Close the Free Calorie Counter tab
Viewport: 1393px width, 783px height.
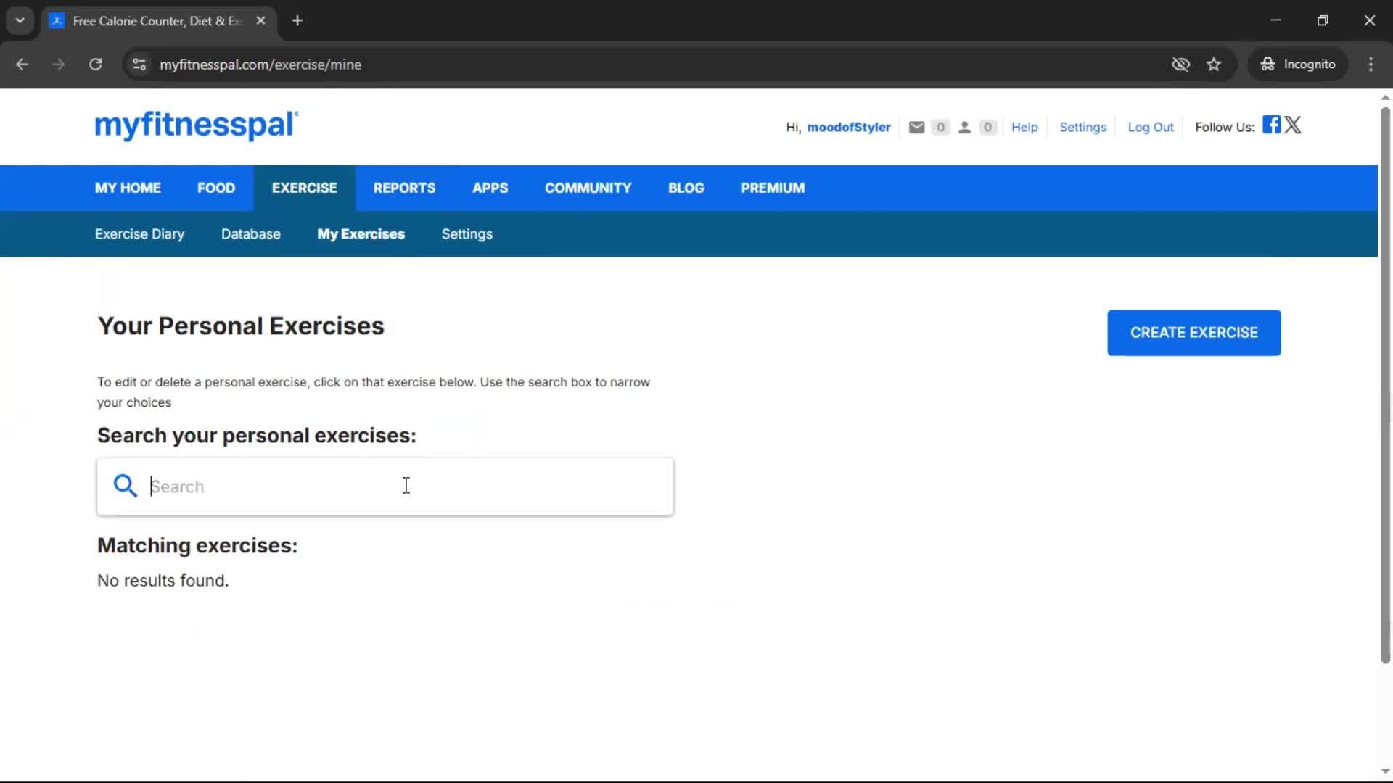click(x=260, y=21)
